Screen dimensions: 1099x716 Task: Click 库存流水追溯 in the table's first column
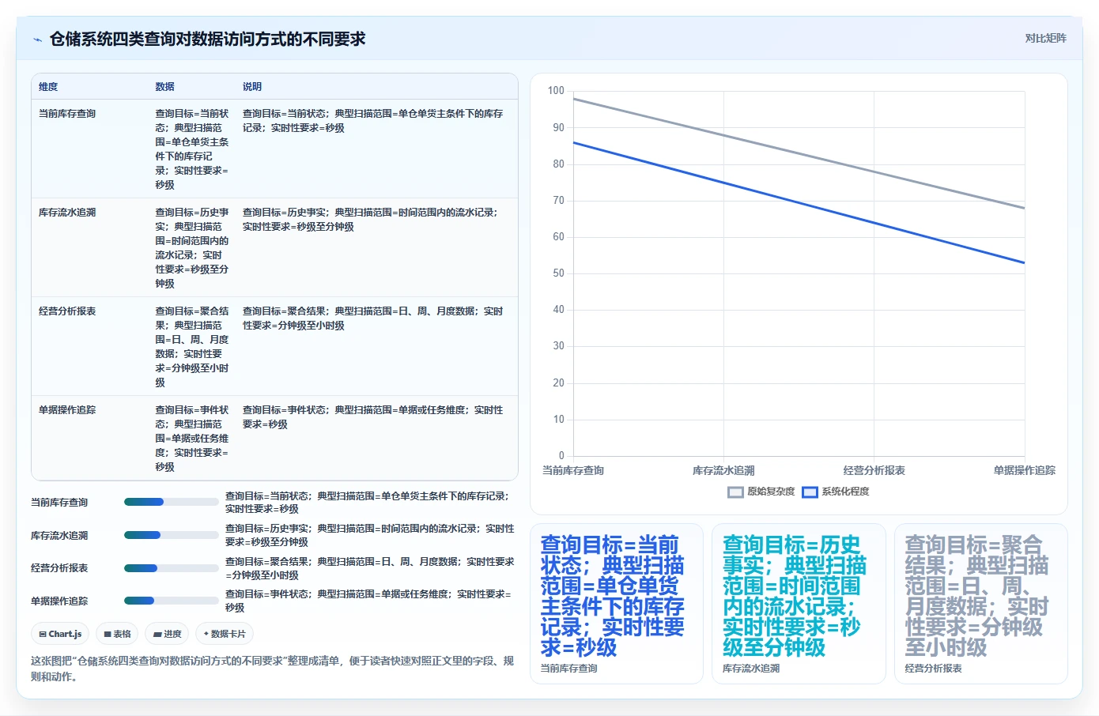point(67,213)
